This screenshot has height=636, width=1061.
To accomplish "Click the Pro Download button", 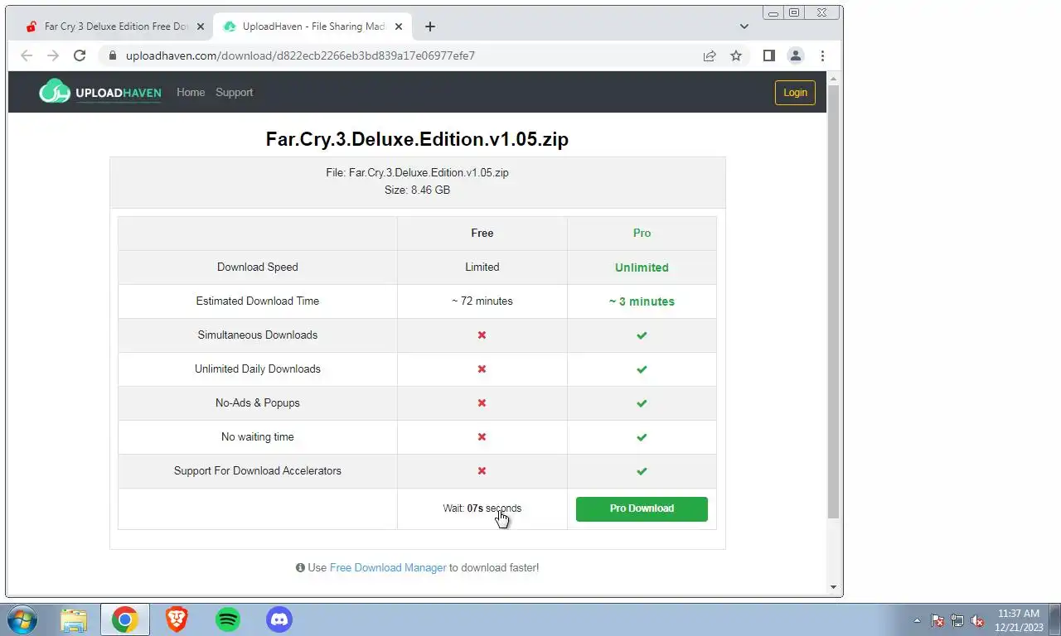I will [642, 508].
